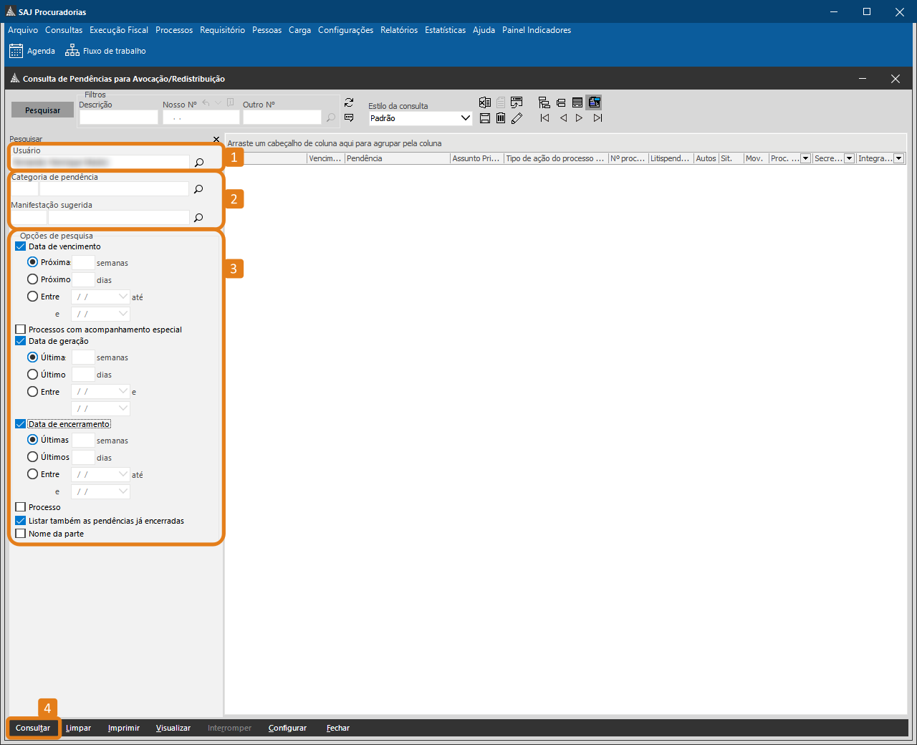Uncheck Listar também as pendências já encerradas

(21, 521)
